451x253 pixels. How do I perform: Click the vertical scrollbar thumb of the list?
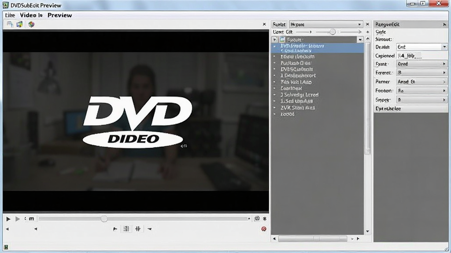point(368,99)
